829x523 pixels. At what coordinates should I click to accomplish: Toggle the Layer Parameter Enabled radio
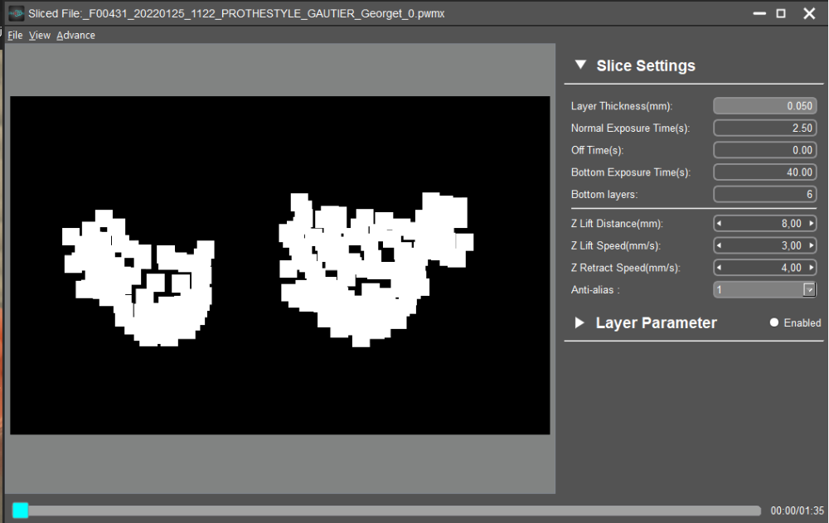[x=774, y=322]
